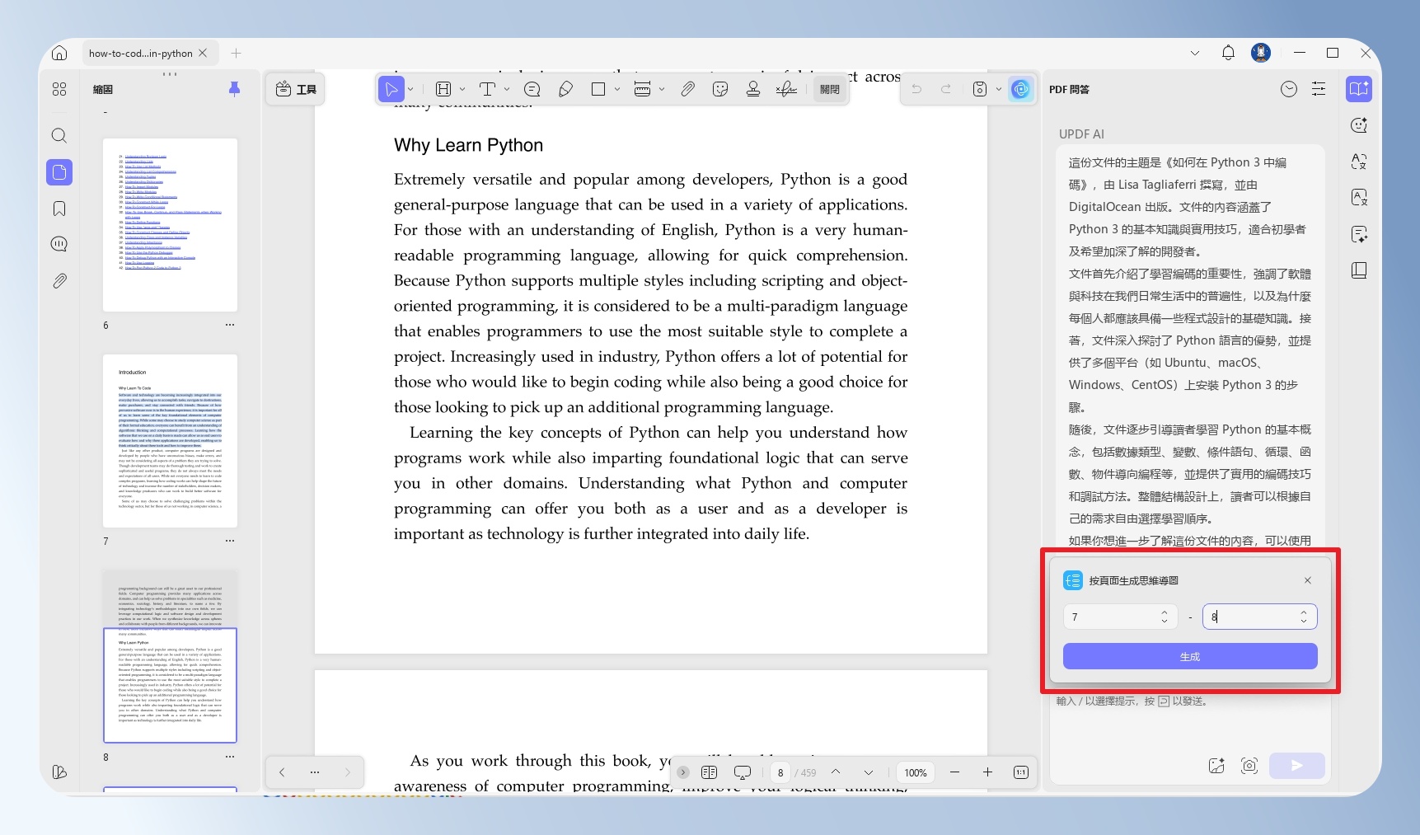1420x835 pixels.
Task: Select the stamp tool
Action: coord(752,89)
